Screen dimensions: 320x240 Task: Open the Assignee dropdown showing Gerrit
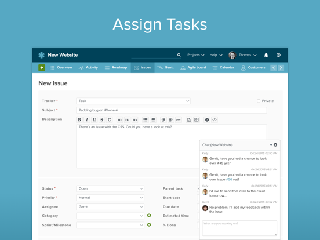coord(110,207)
